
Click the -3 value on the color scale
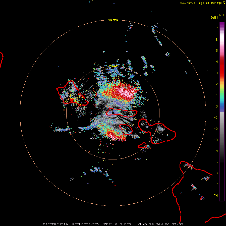click(x=216, y=140)
